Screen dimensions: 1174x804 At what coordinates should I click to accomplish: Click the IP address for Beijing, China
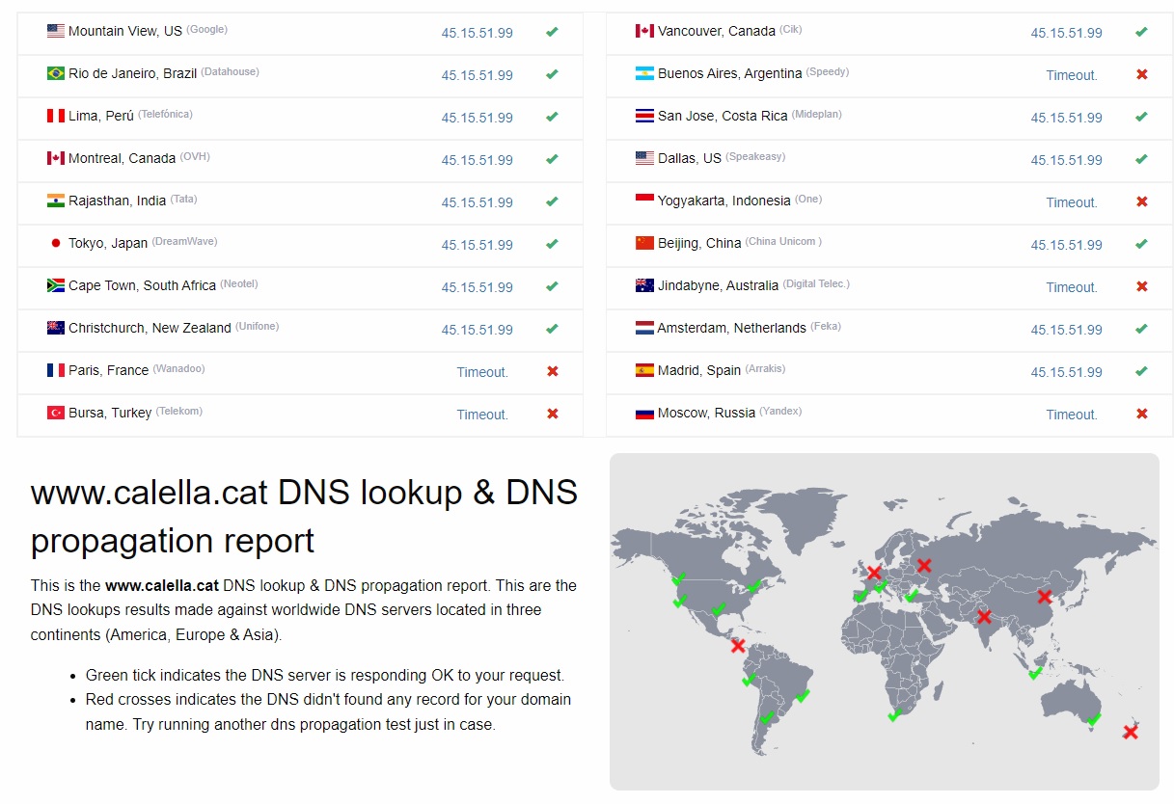coord(1066,245)
